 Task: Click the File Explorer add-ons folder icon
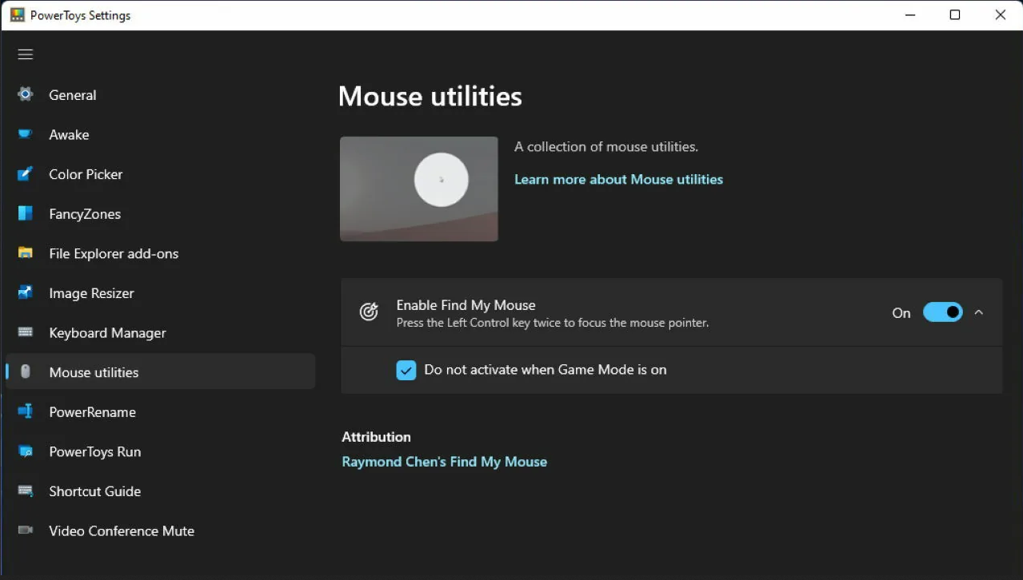(x=26, y=253)
